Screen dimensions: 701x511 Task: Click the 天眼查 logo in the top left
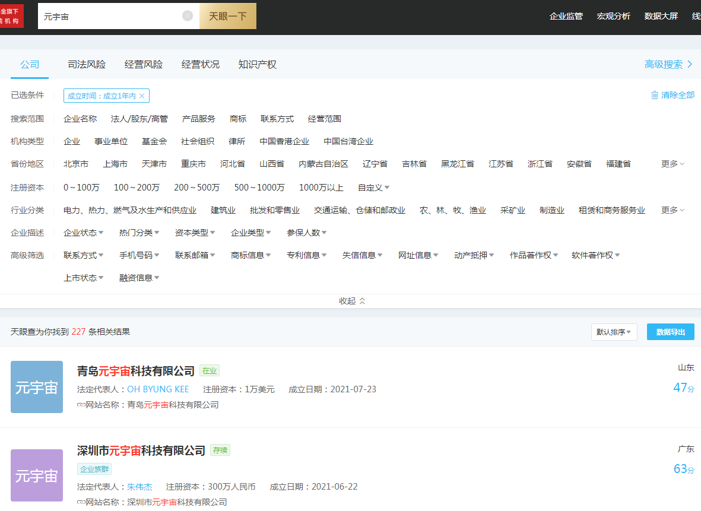click(x=11, y=16)
